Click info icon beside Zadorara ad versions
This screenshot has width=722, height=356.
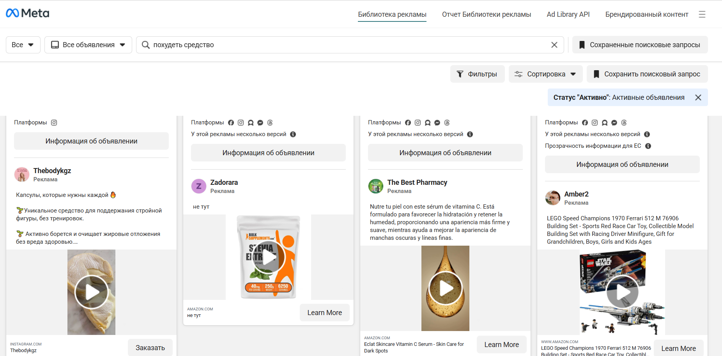point(293,134)
